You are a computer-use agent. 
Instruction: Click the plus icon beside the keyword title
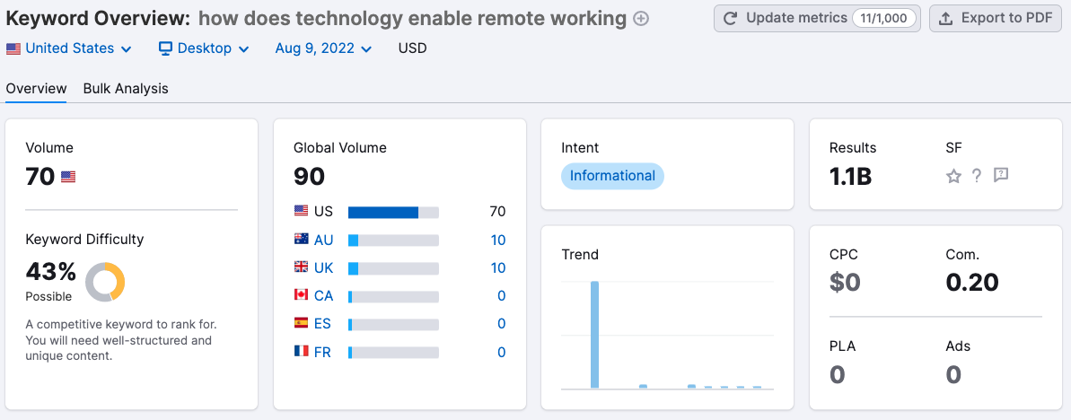pyautogui.click(x=641, y=19)
